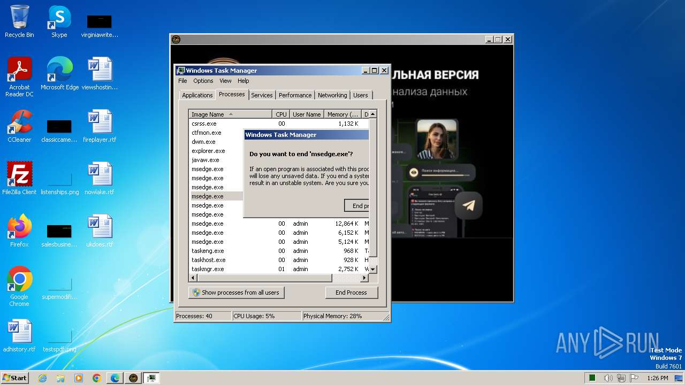
Task: Select the nowlake.rtf document icon
Action: point(100,179)
